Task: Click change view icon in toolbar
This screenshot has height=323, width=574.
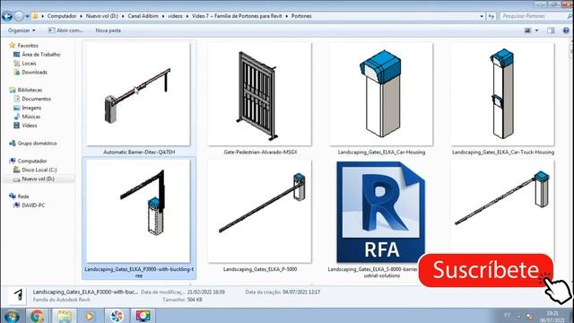Action: 527,31
